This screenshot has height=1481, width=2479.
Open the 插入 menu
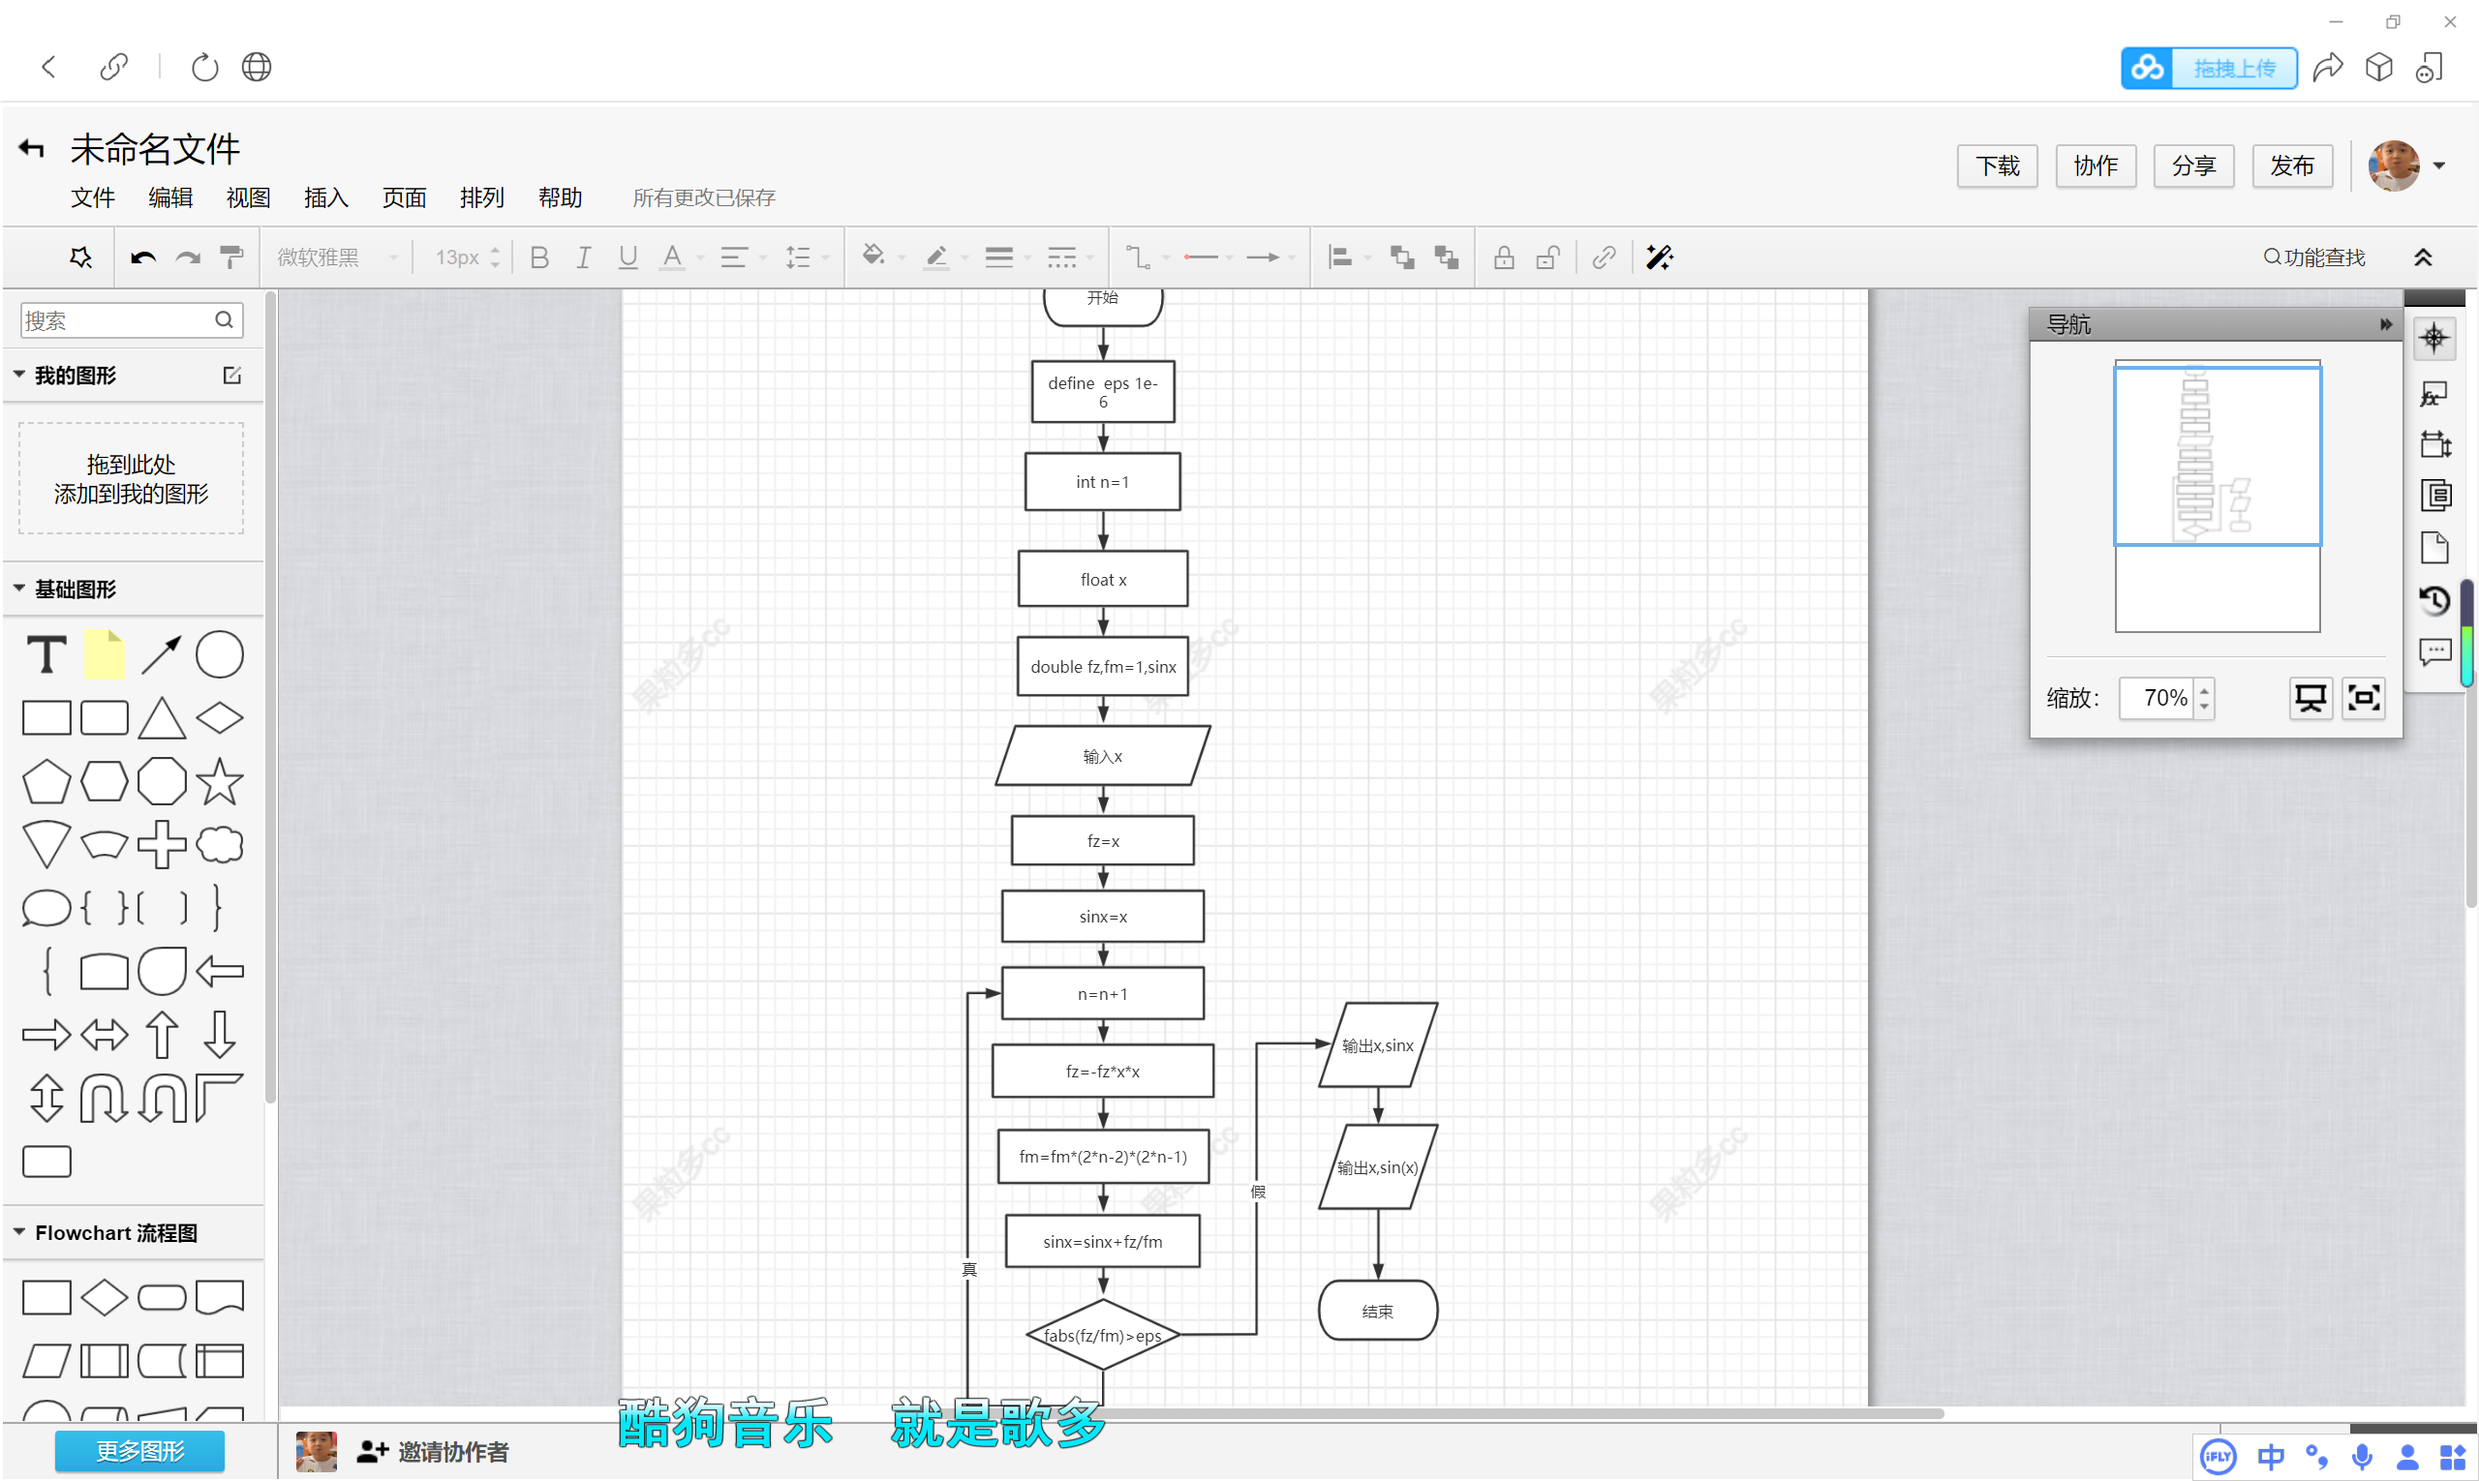[x=325, y=197]
